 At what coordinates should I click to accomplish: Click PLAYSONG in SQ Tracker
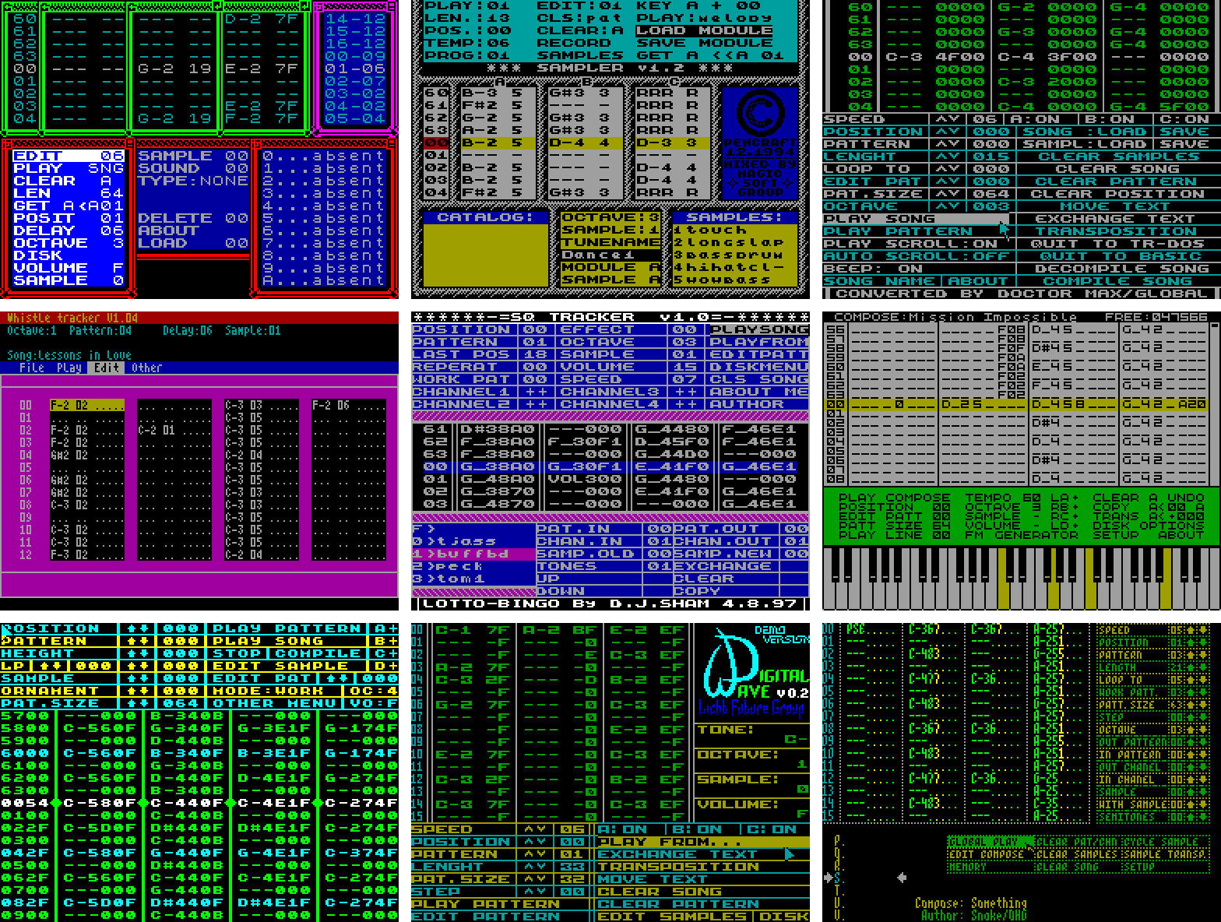[x=759, y=329]
